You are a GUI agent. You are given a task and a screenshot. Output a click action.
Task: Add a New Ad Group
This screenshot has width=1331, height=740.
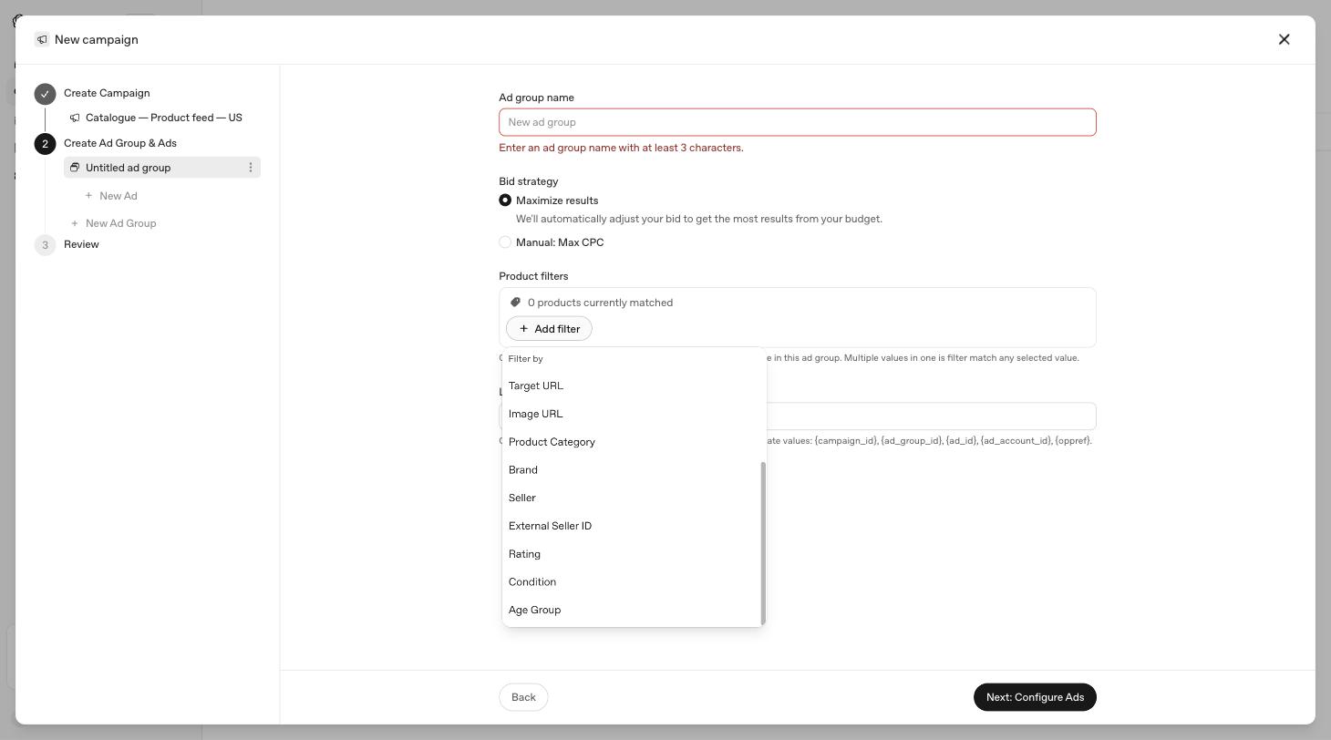(120, 223)
